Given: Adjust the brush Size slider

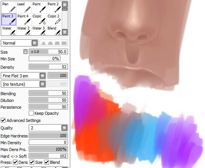Looking at the screenshot, I should (48, 52).
